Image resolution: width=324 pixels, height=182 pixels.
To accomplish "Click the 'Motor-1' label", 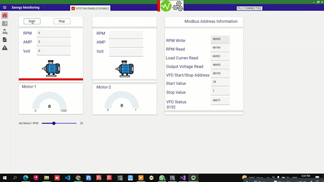I will tap(29, 86).
